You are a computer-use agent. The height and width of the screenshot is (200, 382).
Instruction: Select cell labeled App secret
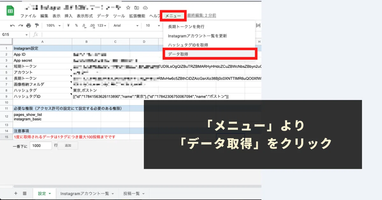click(x=42, y=61)
